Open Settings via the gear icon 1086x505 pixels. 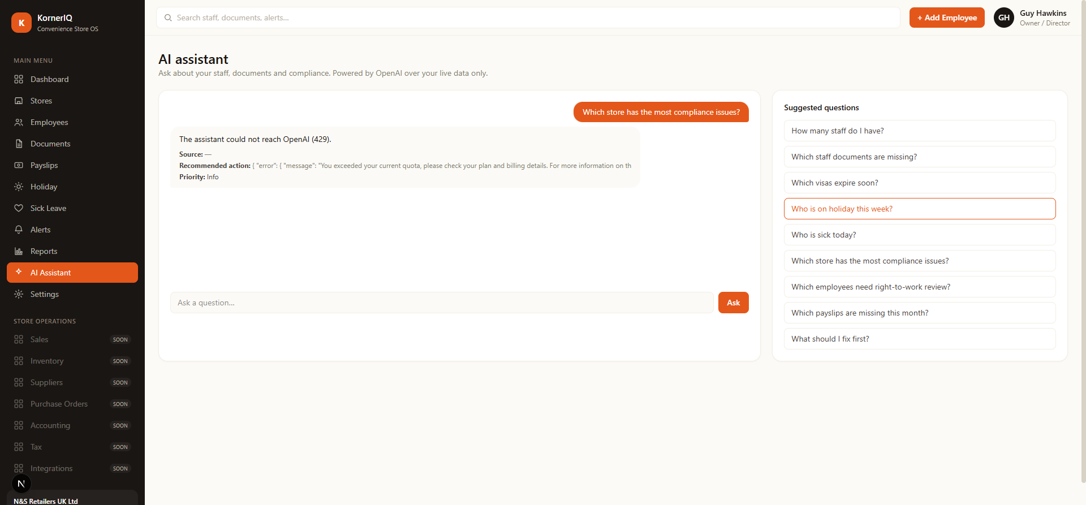pyautogui.click(x=19, y=294)
